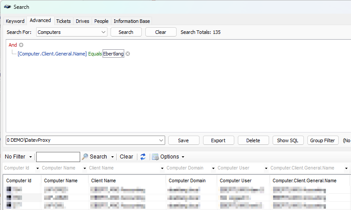Open the Keyword tab
Screen dimensions: 351x210
[x=15, y=21]
